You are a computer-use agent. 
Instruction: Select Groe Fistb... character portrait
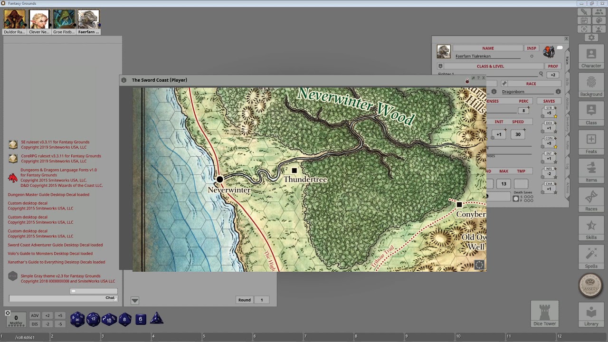pos(64,22)
